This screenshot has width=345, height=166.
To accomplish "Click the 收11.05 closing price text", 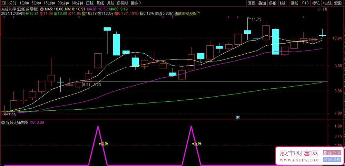I will (x=75, y=13).
